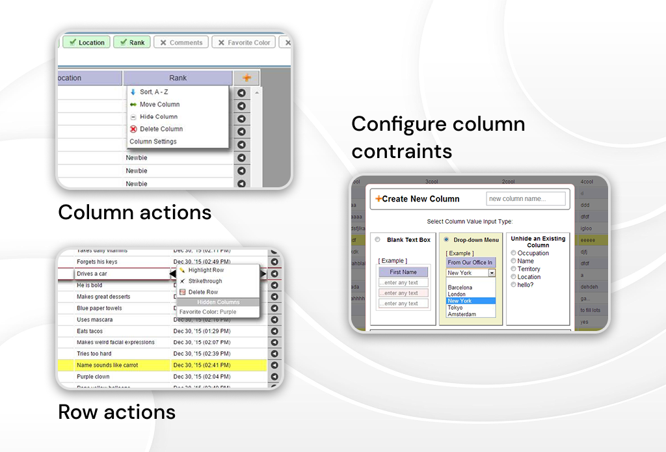666x452 pixels.
Task: Click the Strikethrough icon in row menu
Action: tap(181, 281)
